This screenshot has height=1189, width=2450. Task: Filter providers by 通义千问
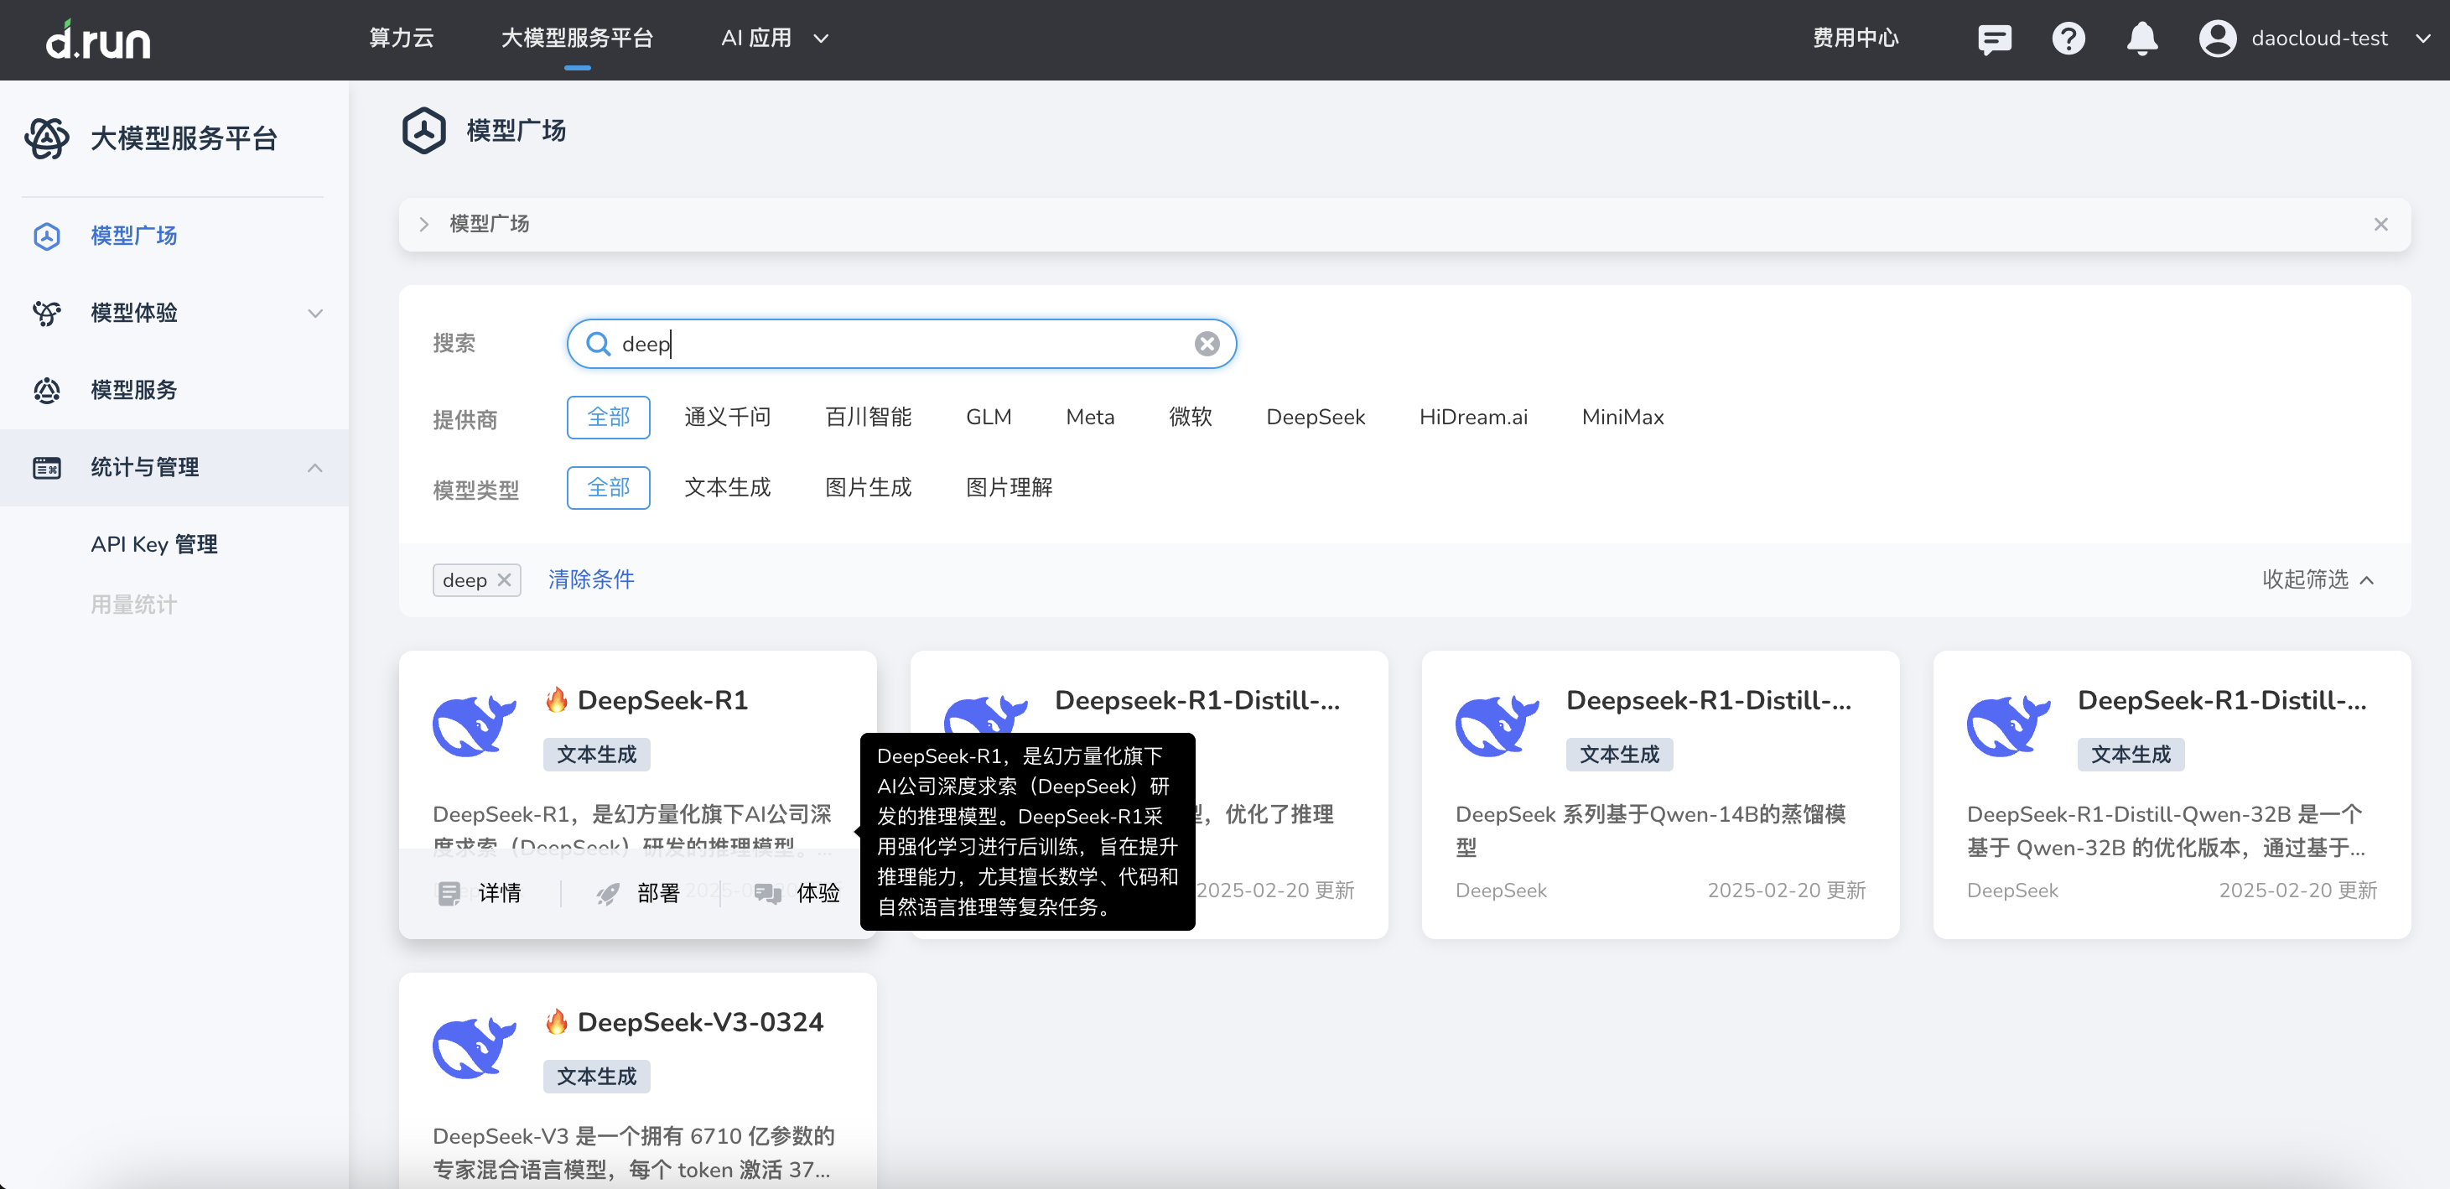click(x=728, y=418)
